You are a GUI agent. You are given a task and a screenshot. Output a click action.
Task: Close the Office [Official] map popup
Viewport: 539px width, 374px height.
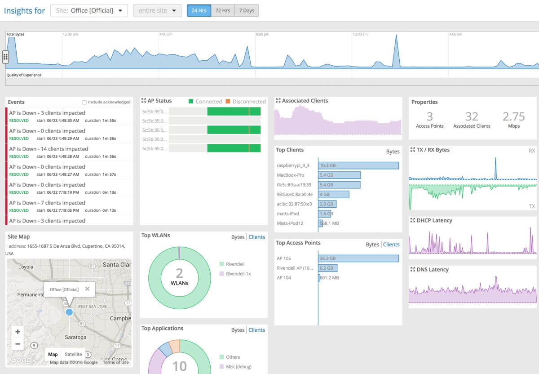(87, 289)
